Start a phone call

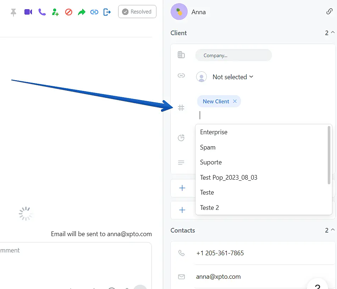tap(42, 12)
